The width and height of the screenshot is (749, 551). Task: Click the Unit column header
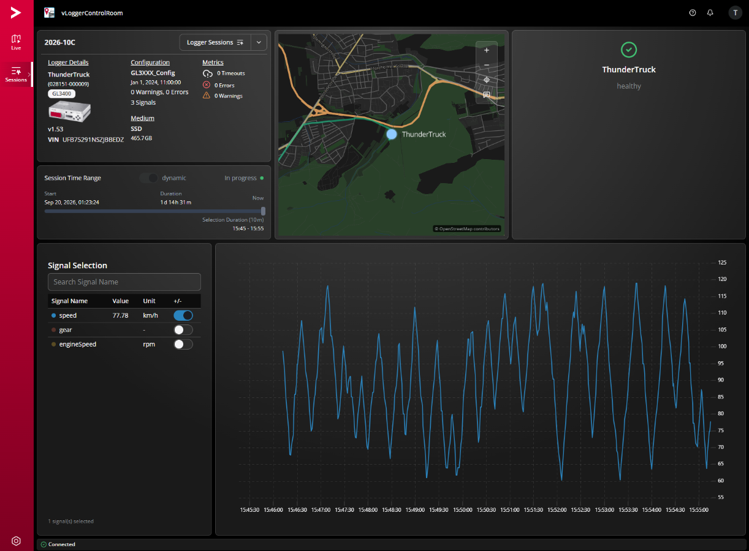(150, 301)
